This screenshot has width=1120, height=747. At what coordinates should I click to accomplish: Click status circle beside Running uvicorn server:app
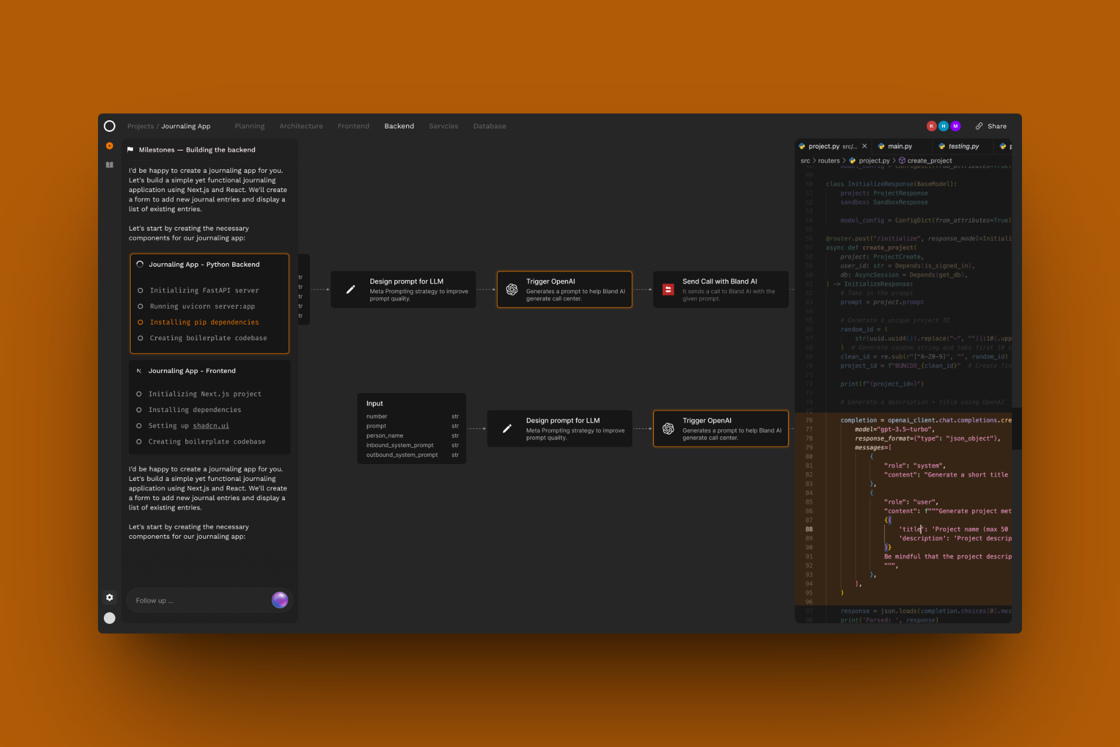coord(141,306)
